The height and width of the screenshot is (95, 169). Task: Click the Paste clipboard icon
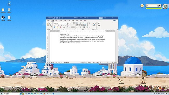49,24
